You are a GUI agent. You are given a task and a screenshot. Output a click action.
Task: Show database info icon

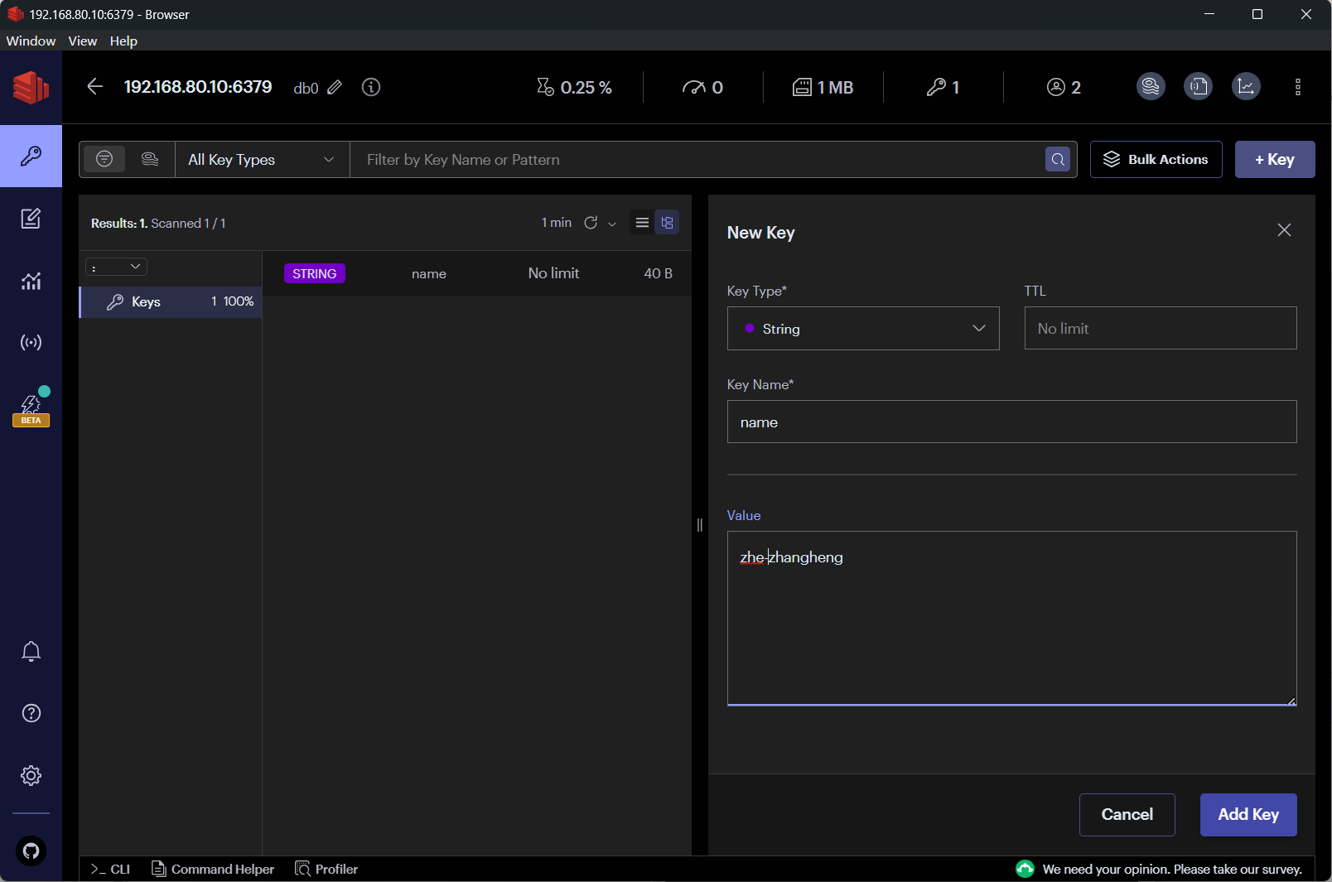tap(371, 87)
